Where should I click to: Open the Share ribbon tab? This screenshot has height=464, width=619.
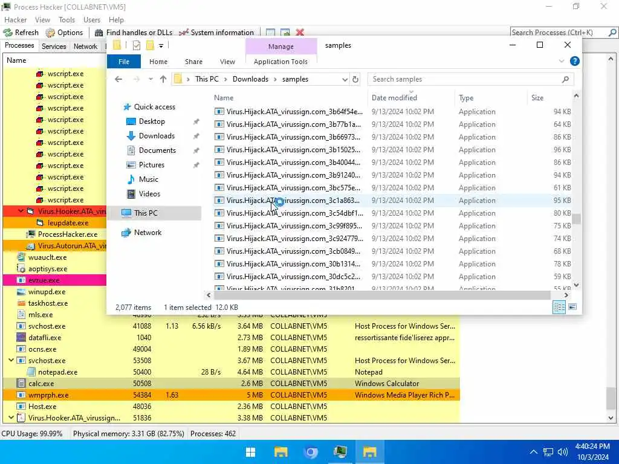click(x=193, y=62)
